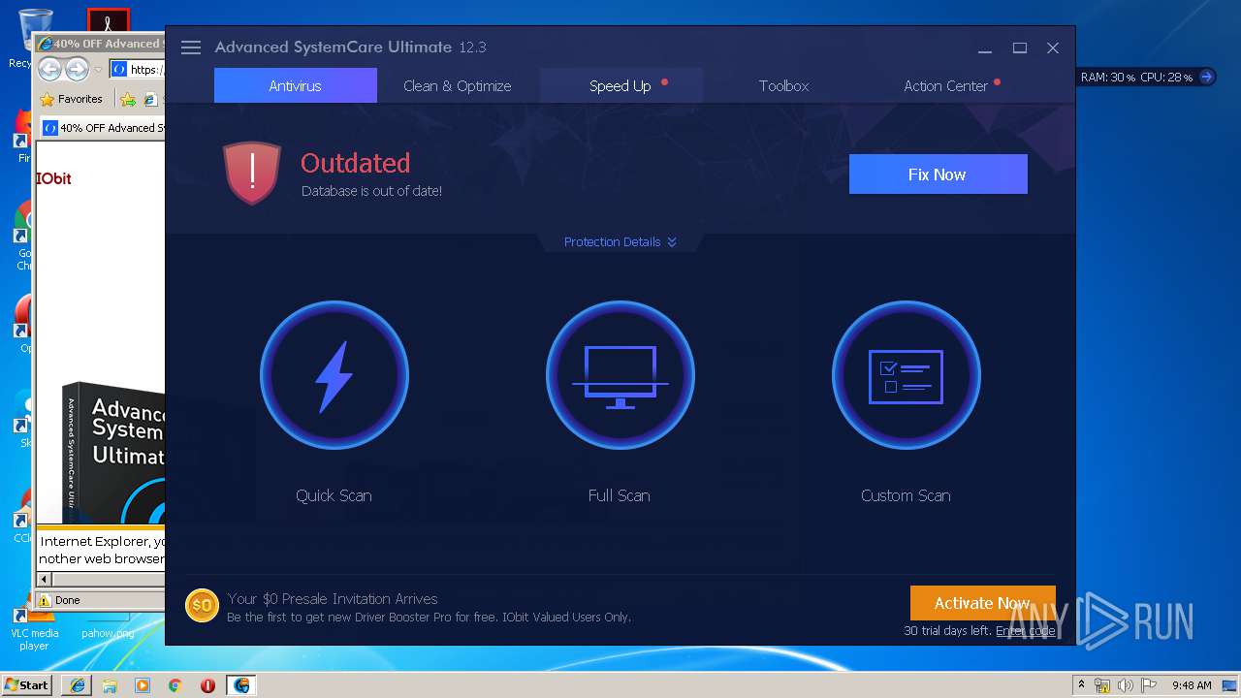Click the Fix Now button

pyautogui.click(x=938, y=174)
